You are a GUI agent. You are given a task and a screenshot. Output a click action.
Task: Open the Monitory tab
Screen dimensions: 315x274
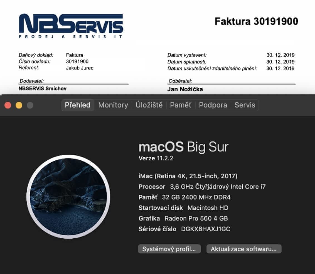click(x=113, y=105)
